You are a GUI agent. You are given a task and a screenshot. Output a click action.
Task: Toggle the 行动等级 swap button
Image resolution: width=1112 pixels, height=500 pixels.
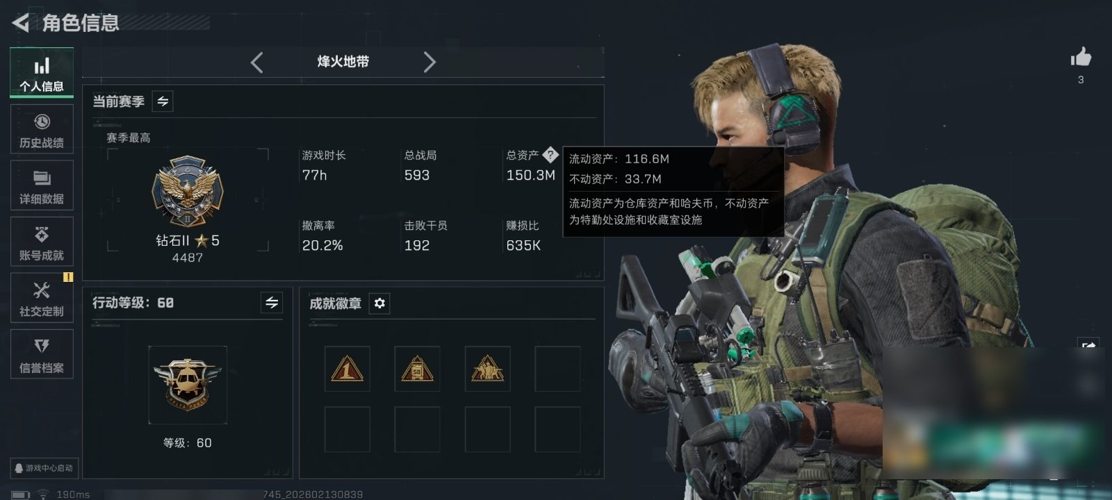272,303
